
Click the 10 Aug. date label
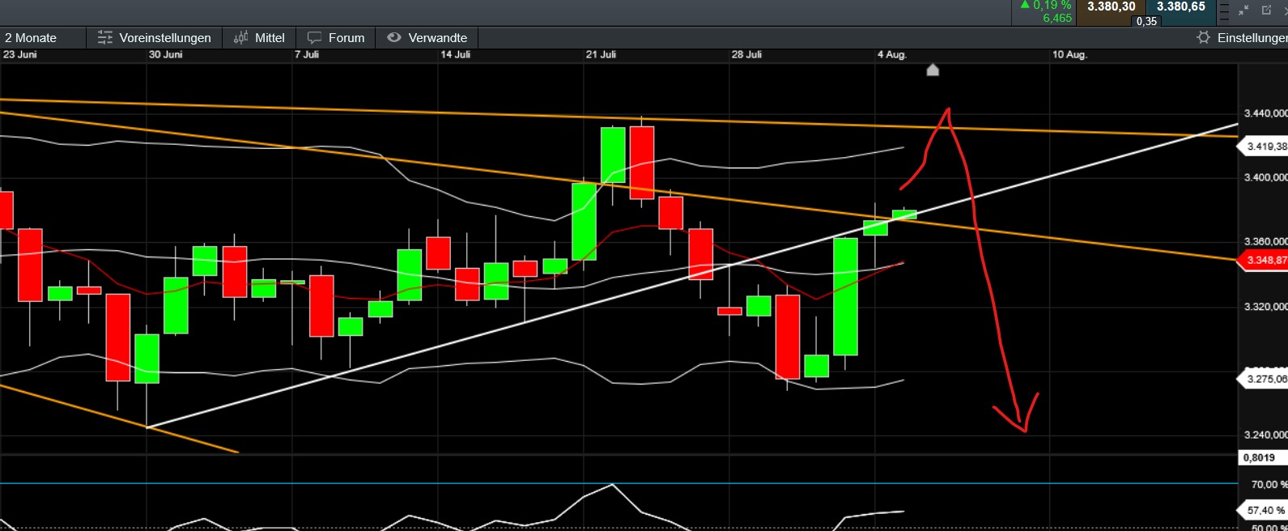tap(1069, 54)
